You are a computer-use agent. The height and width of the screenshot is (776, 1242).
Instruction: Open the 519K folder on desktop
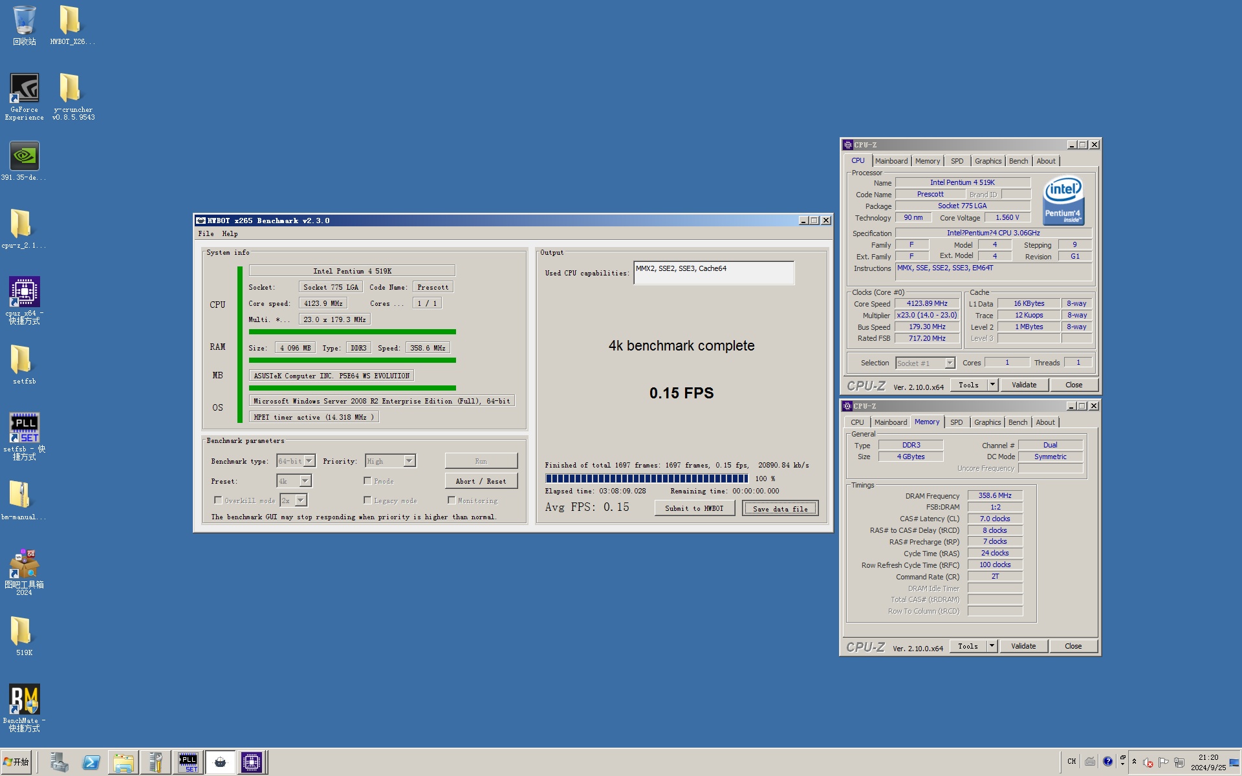click(25, 636)
